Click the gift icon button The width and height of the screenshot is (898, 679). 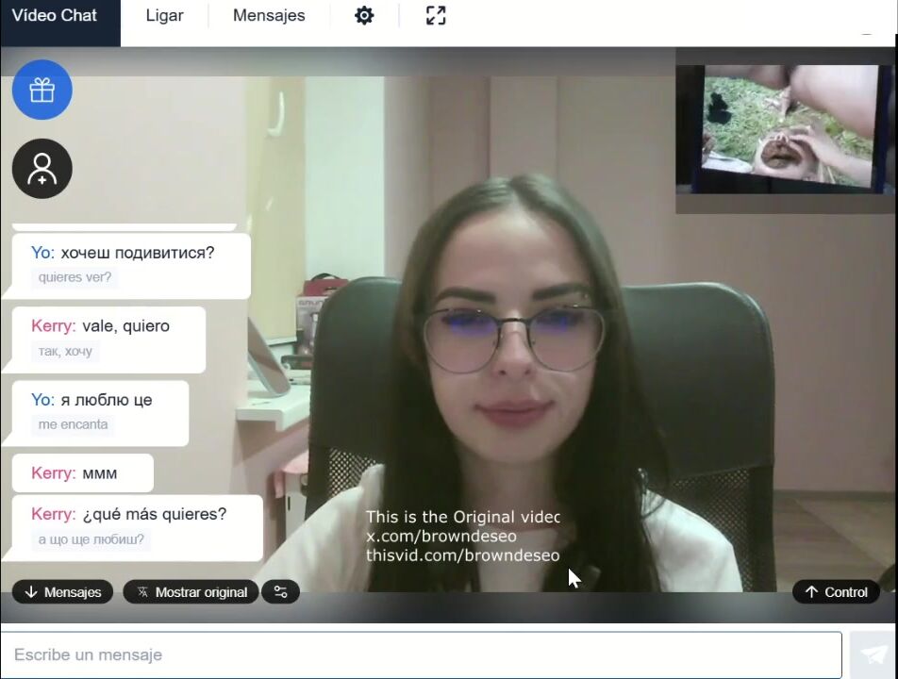42,90
